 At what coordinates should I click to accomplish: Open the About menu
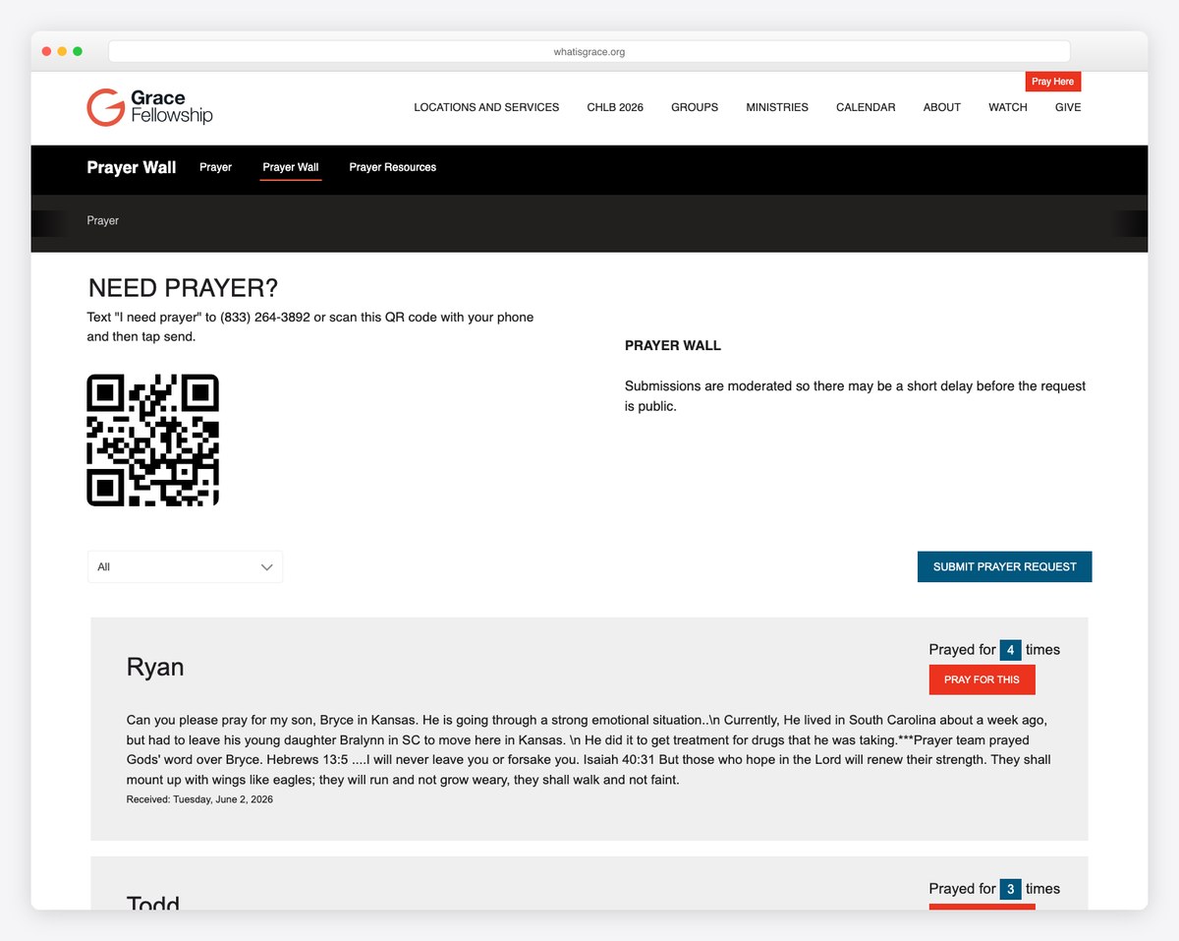pos(942,107)
